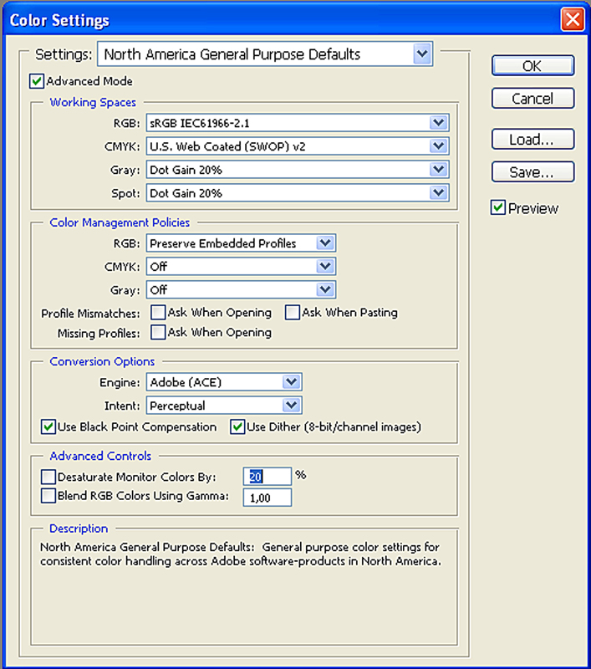Image resolution: width=591 pixels, height=669 pixels.
Task: Click the Working Spaces group title
Action: coord(93,102)
